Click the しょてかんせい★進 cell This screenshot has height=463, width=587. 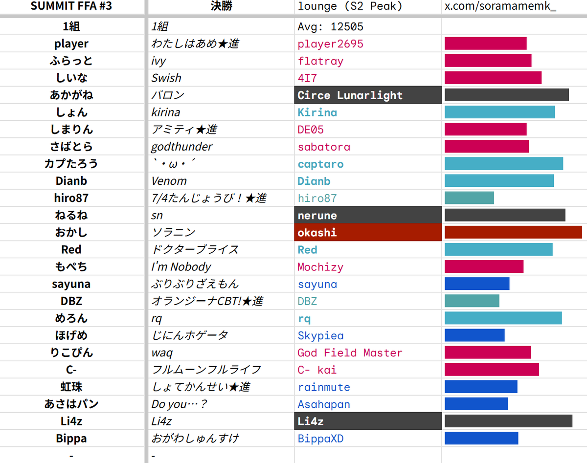pos(221,387)
